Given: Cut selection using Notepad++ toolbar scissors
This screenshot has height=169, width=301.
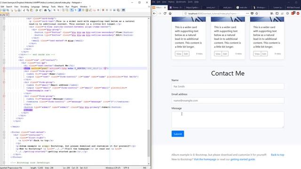Looking at the screenshot, I should click(x=24, y=10).
